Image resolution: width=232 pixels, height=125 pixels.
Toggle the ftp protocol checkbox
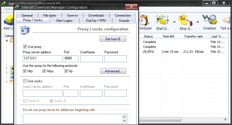coord(66,71)
